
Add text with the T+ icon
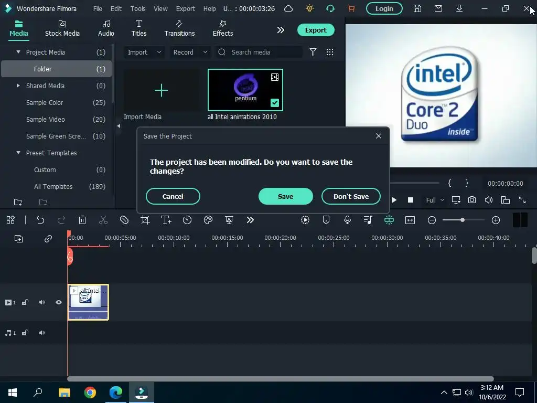pos(166,220)
